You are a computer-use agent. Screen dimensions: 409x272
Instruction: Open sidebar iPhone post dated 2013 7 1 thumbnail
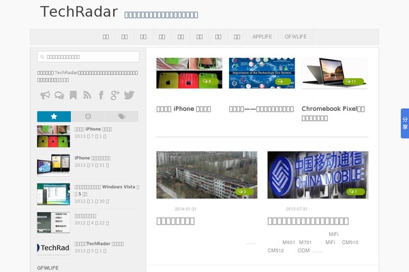pyautogui.click(x=53, y=137)
